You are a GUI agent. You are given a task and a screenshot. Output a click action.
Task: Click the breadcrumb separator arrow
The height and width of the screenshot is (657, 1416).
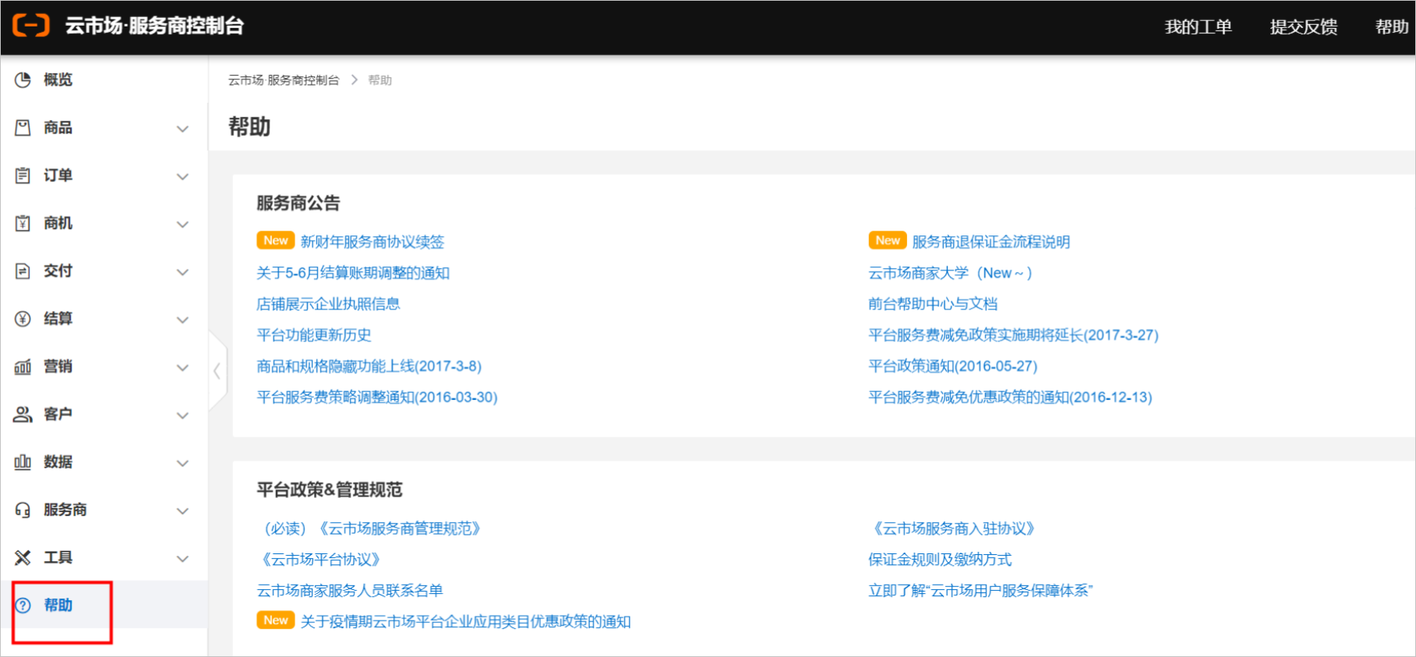tap(354, 80)
